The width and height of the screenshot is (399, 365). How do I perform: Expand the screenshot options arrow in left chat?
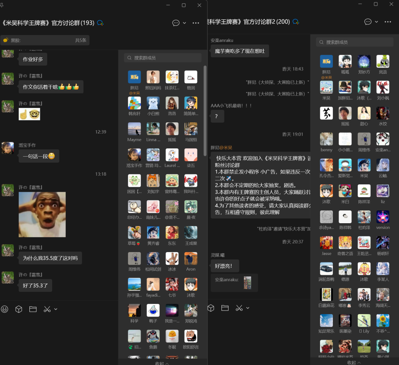tap(56, 309)
